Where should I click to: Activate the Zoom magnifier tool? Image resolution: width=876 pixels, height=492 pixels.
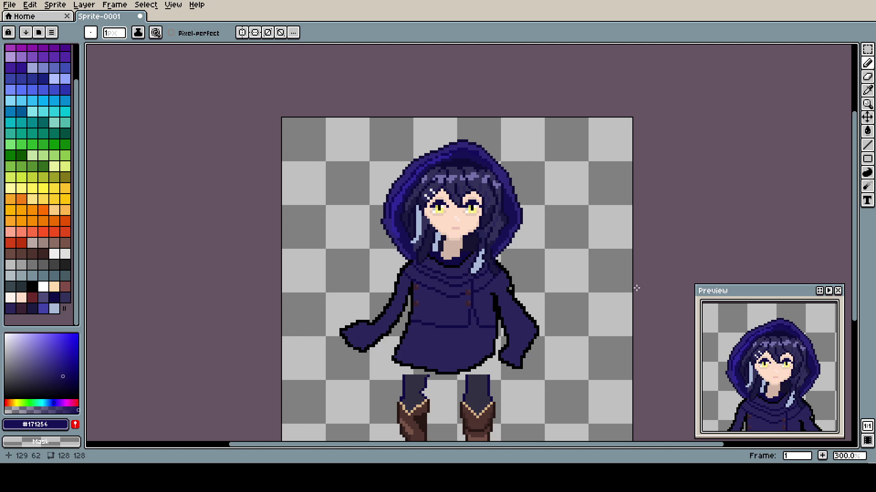click(867, 104)
